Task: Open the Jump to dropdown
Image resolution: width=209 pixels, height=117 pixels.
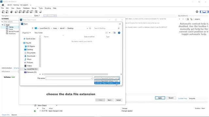Action: pyautogui.click(x=197, y=19)
